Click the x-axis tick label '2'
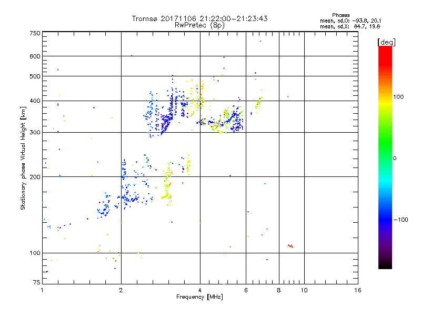Image resolution: width=421 pixels, height=316 pixels. coord(121,290)
